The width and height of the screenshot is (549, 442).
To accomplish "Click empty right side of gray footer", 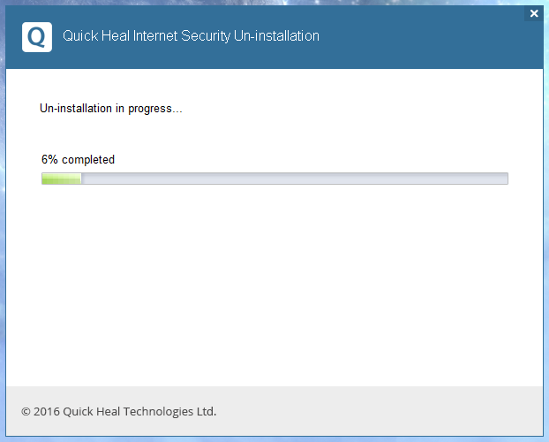I will tap(397, 411).
